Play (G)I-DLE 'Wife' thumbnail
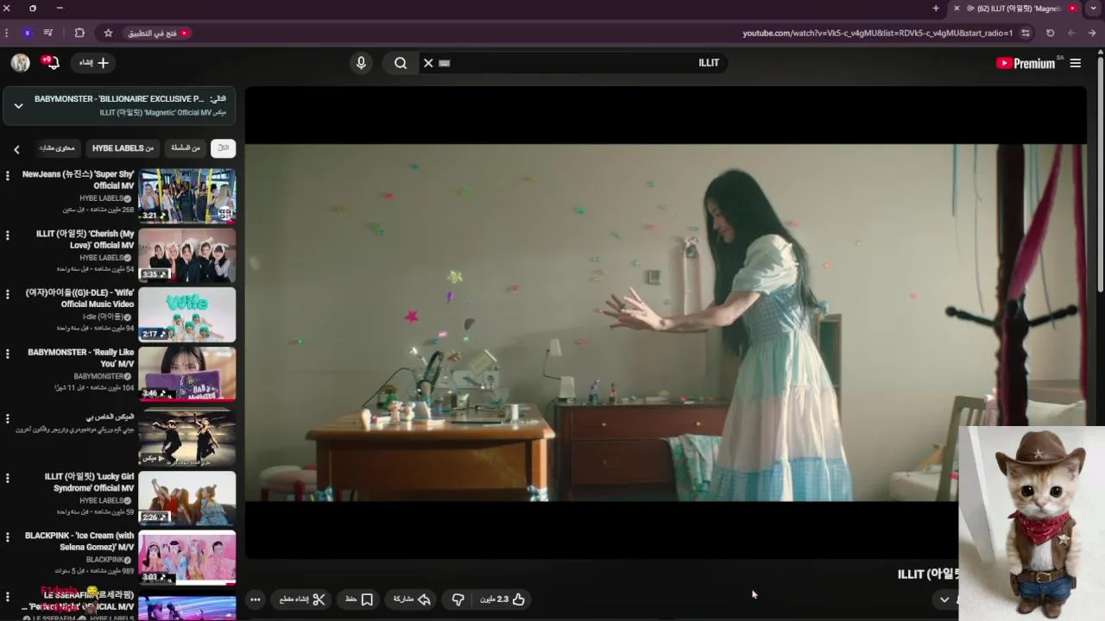Image resolution: width=1105 pixels, height=621 pixels. pyautogui.click(x=186, y=315)
